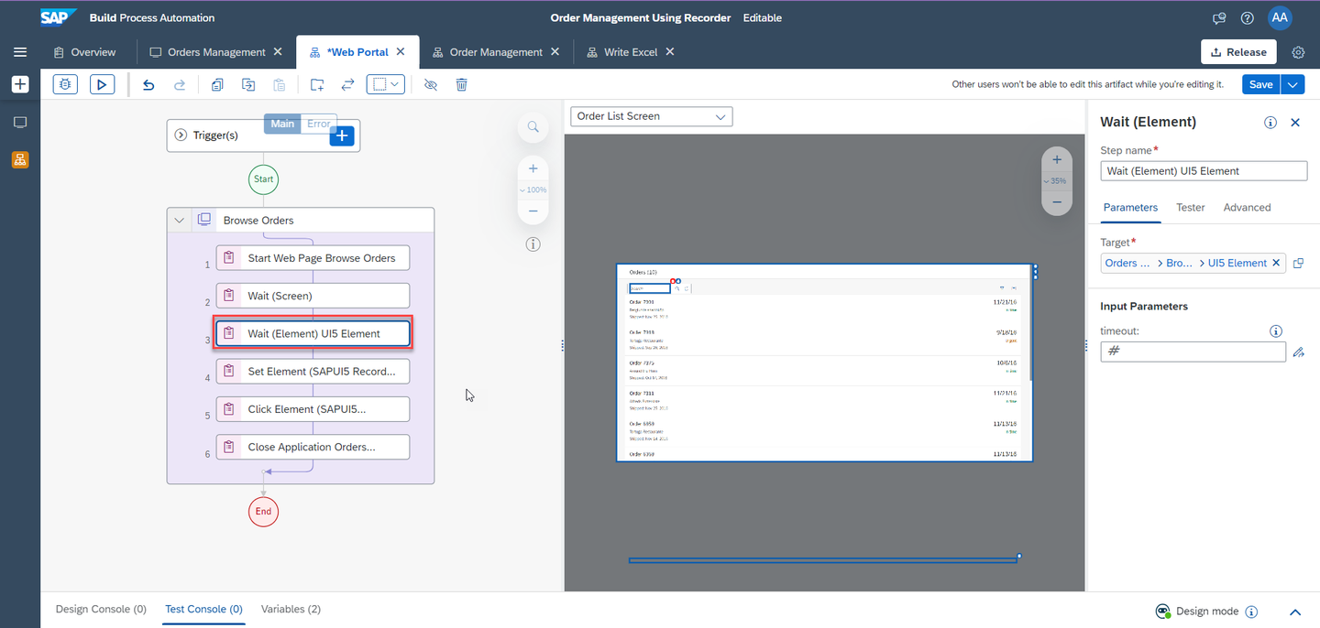Zoom out the workflow canvas
Image resolution: width=1320 pixels, height=628 pixels.
pos(533,211)
